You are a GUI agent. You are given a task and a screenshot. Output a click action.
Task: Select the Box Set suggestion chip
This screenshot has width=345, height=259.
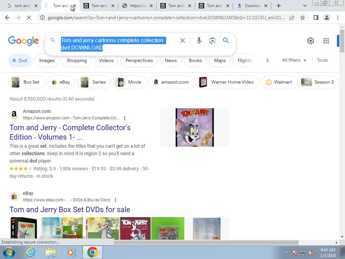coord(26,82)
